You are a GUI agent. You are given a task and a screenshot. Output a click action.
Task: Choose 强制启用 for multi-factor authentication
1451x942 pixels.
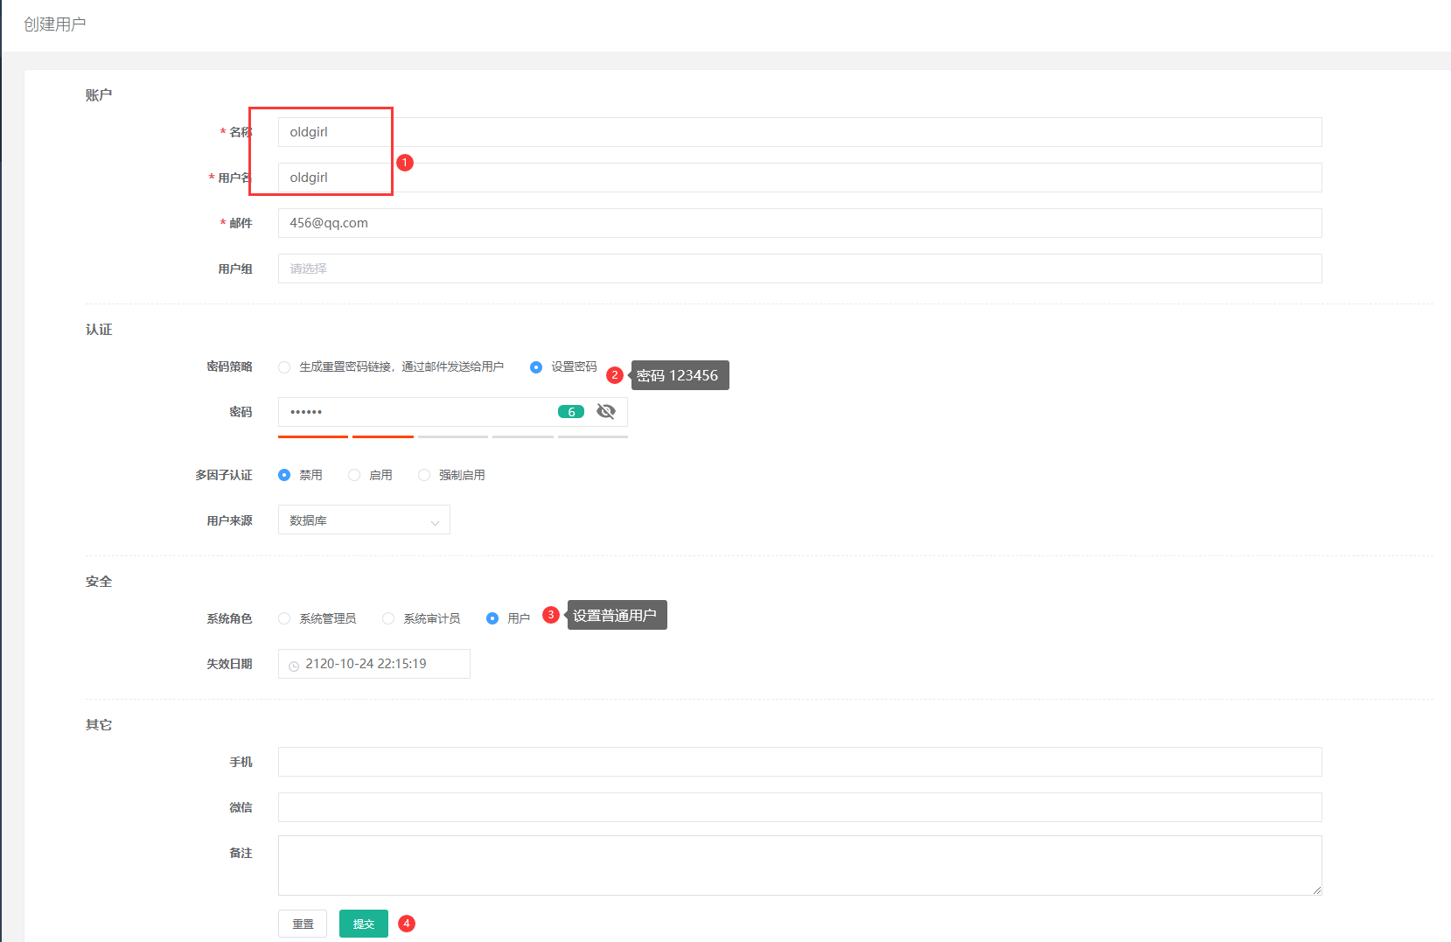424,475
